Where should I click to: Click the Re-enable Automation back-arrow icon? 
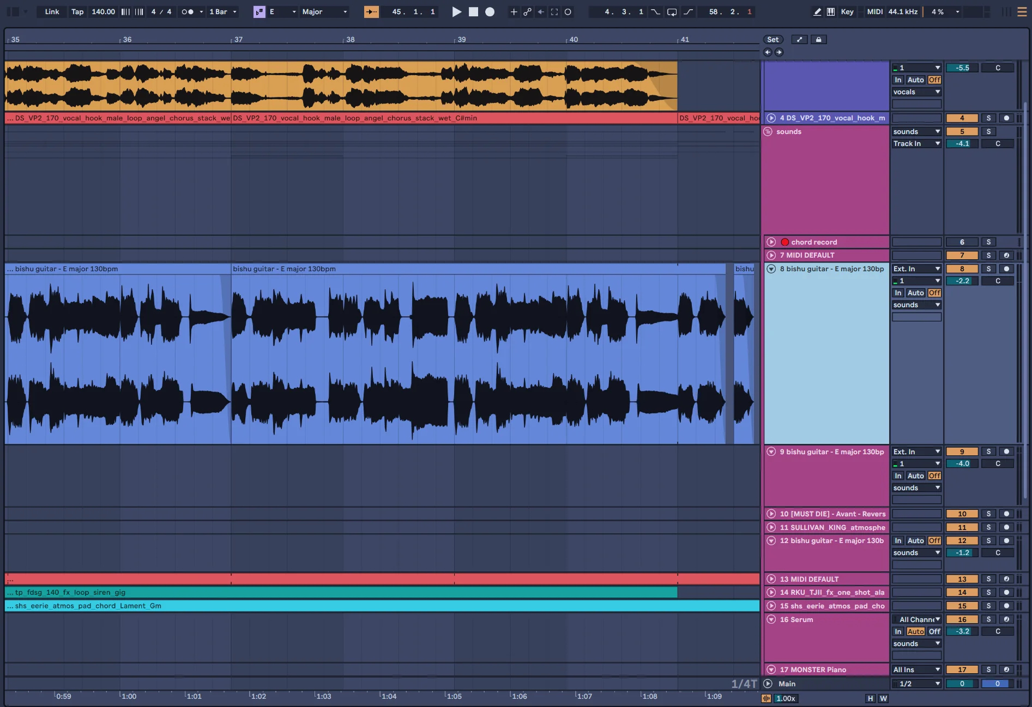(541, 12)
